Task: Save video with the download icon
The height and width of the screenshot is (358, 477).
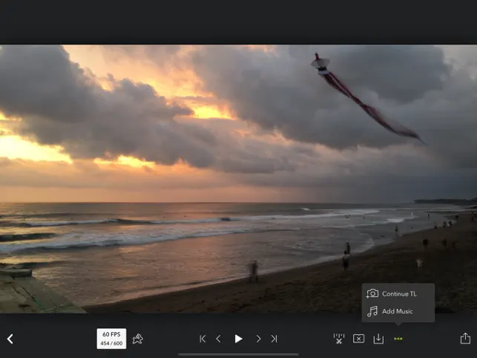Action: point(378,339)
